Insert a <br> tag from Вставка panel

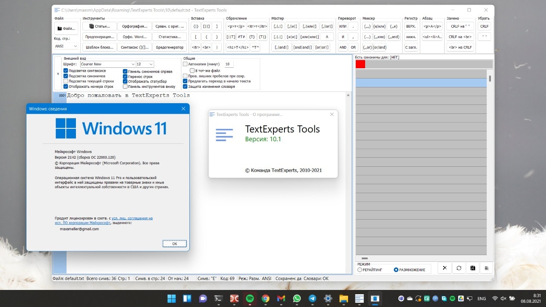[206, 47]
